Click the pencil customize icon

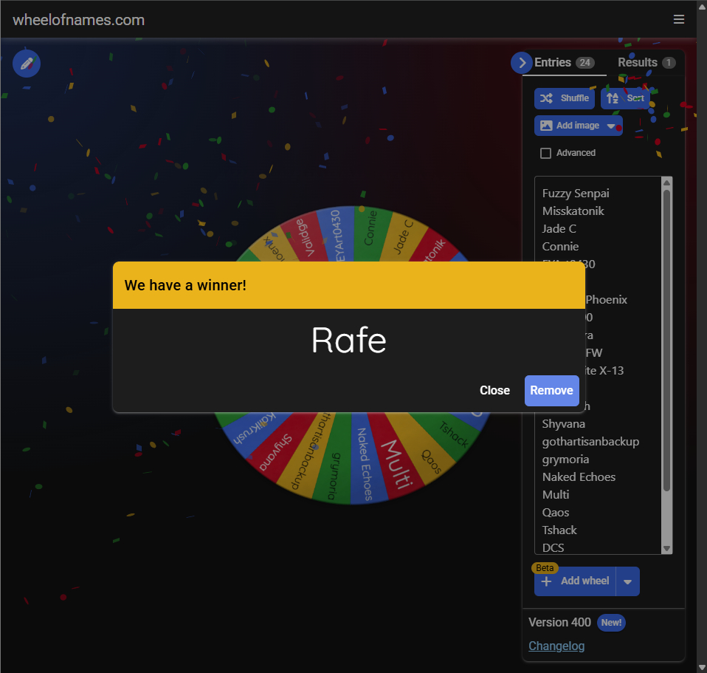(x=27, y=64)
